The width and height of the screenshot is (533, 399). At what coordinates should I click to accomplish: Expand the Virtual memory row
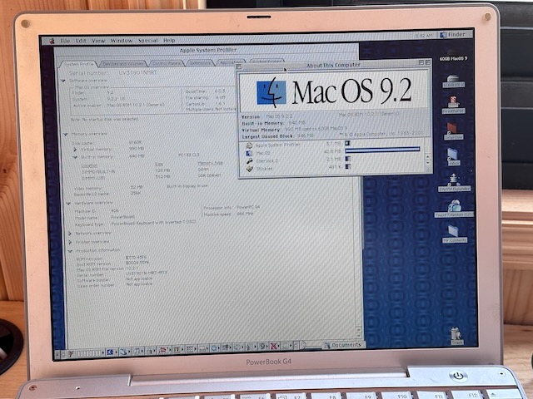click(x=75, y=150)
